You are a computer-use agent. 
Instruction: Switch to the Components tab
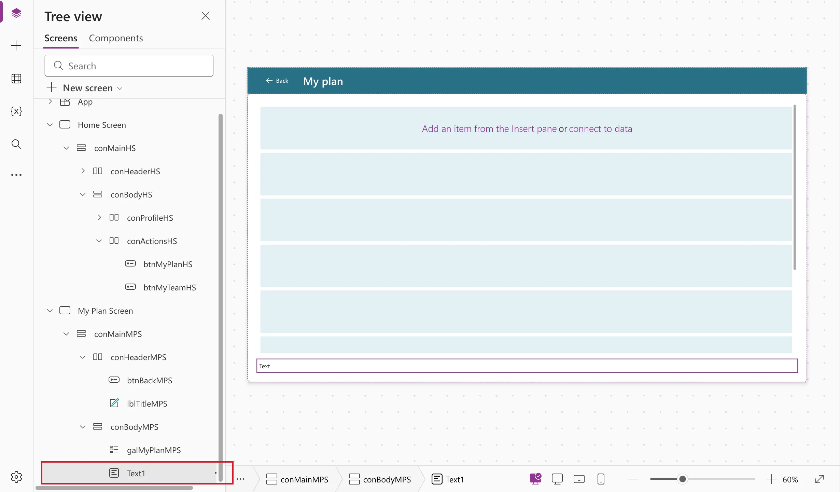tap(116, 38)
